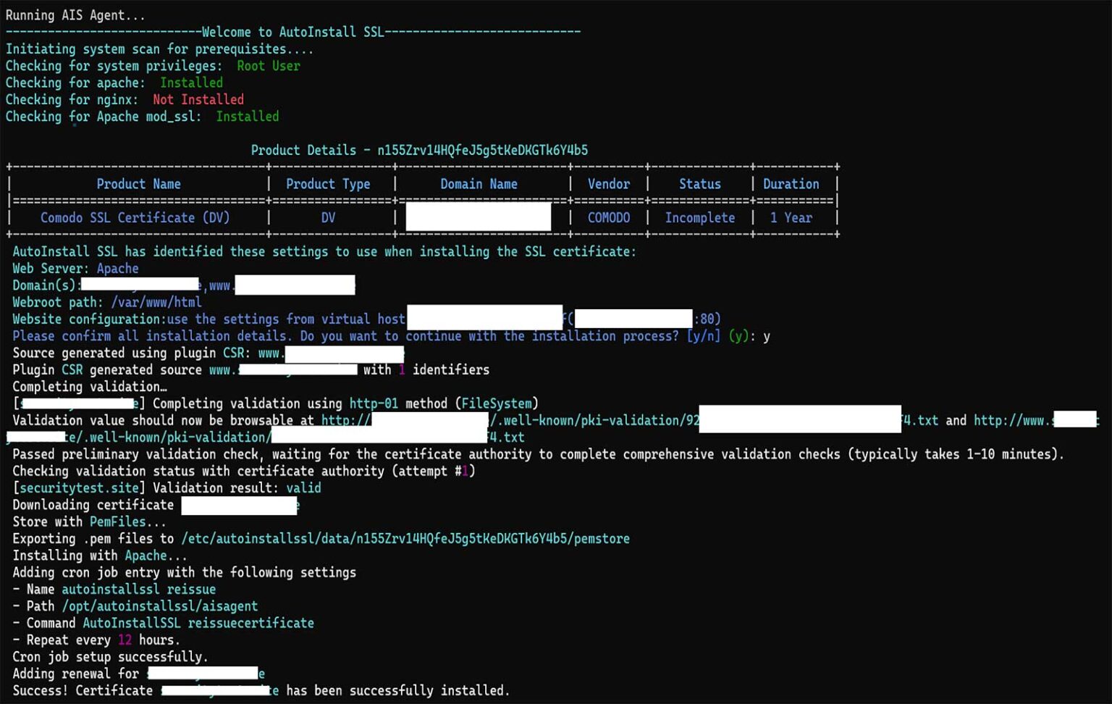
Task: Click the 'Root User' privilege value
Action: (268, 66)
